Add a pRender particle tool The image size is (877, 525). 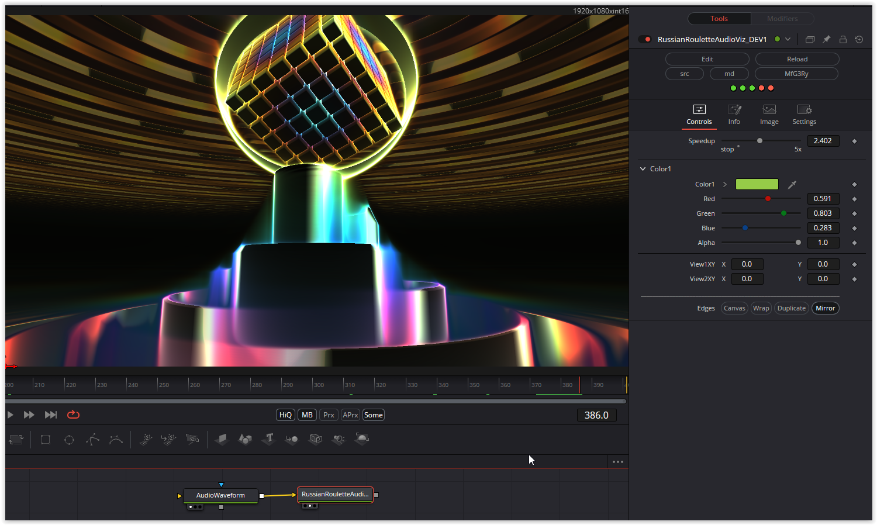(x=192, y=439)
